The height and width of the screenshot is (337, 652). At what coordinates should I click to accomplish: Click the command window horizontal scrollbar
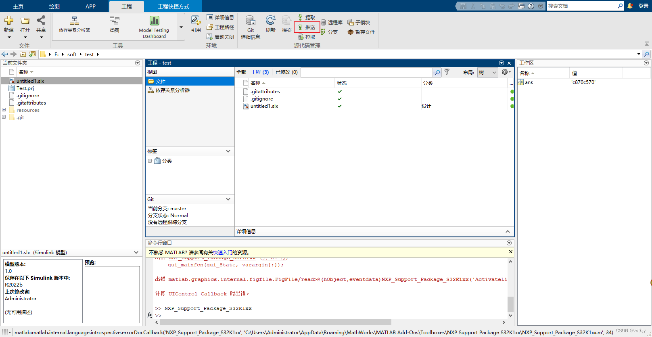(x=276, y=322)
